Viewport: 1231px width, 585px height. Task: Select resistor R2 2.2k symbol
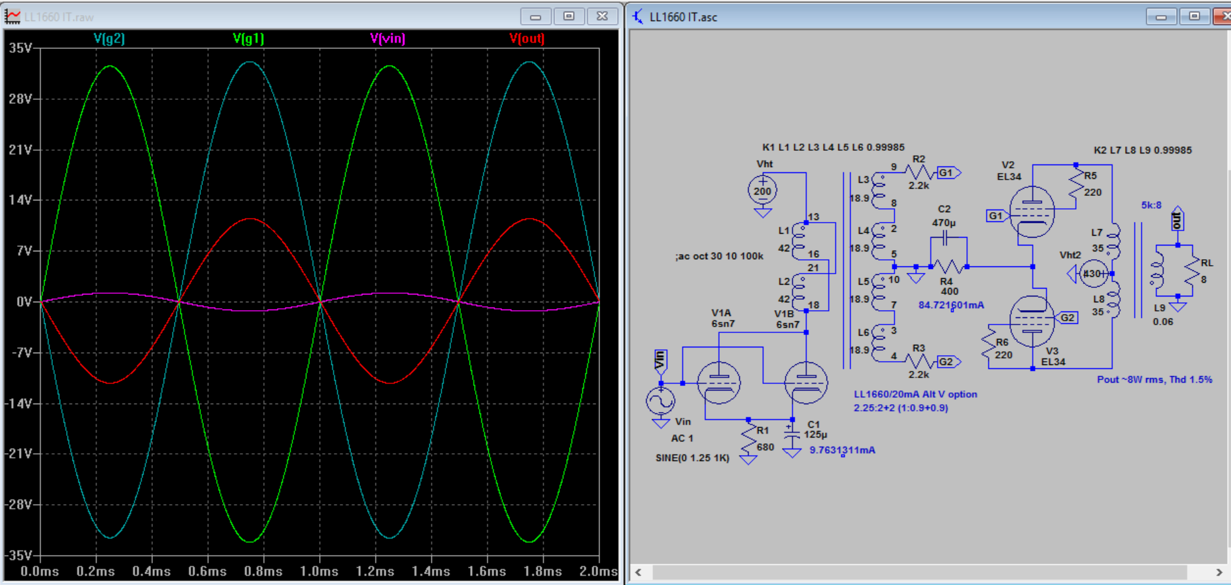click(x=919, y=172)
